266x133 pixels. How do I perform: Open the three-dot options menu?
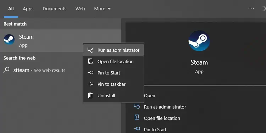251,9
